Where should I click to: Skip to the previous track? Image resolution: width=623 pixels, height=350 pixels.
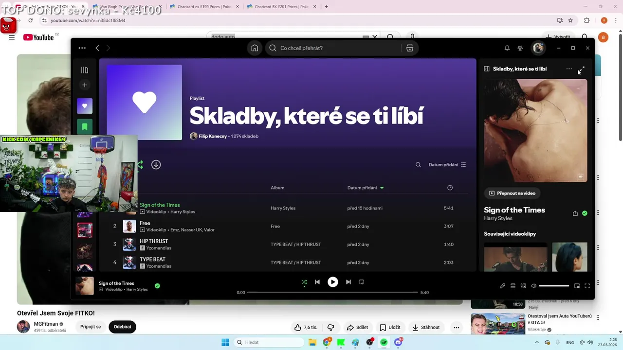pos(317,282)
